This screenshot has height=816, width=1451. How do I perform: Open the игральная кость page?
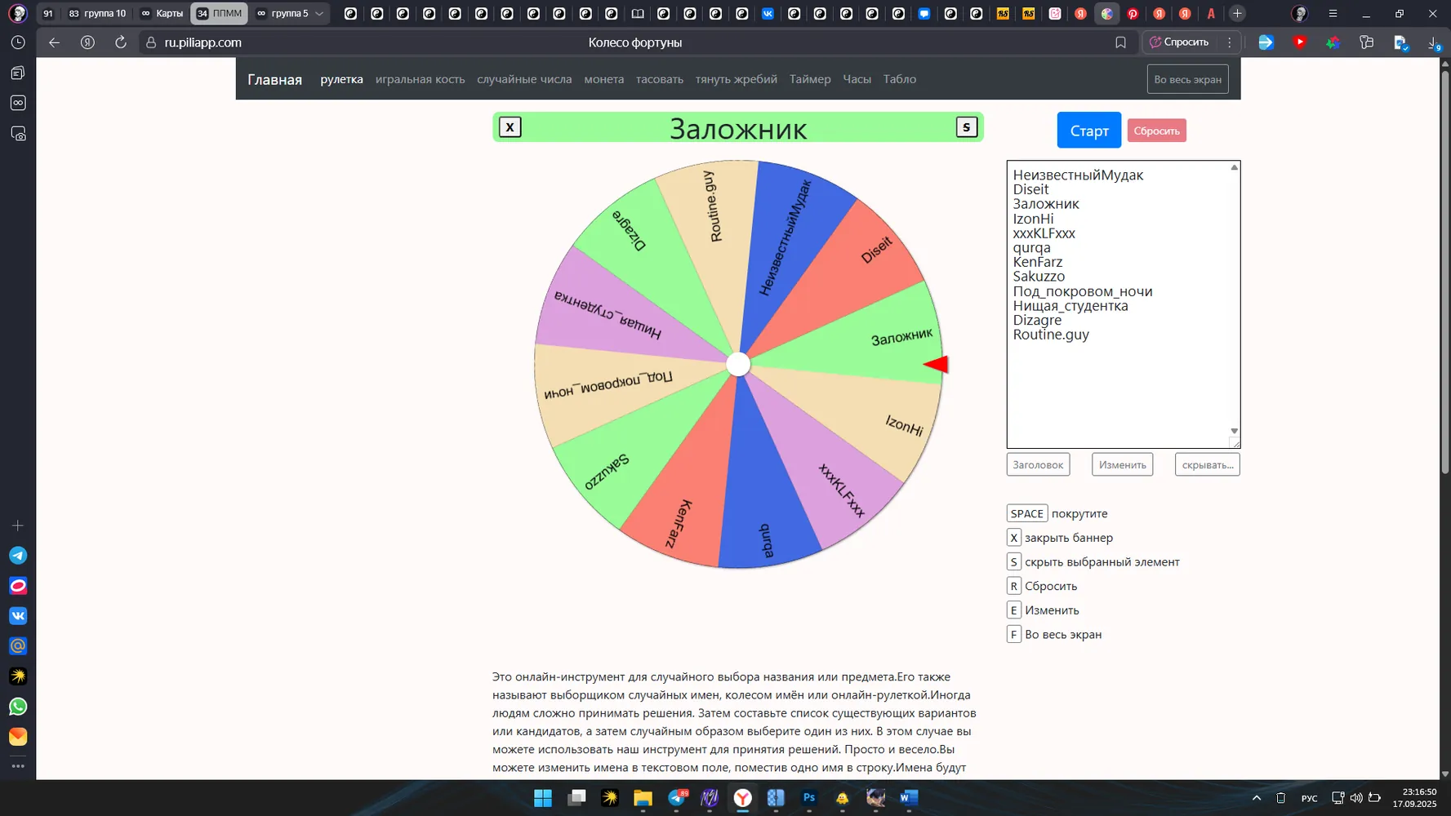pos(420,79)
